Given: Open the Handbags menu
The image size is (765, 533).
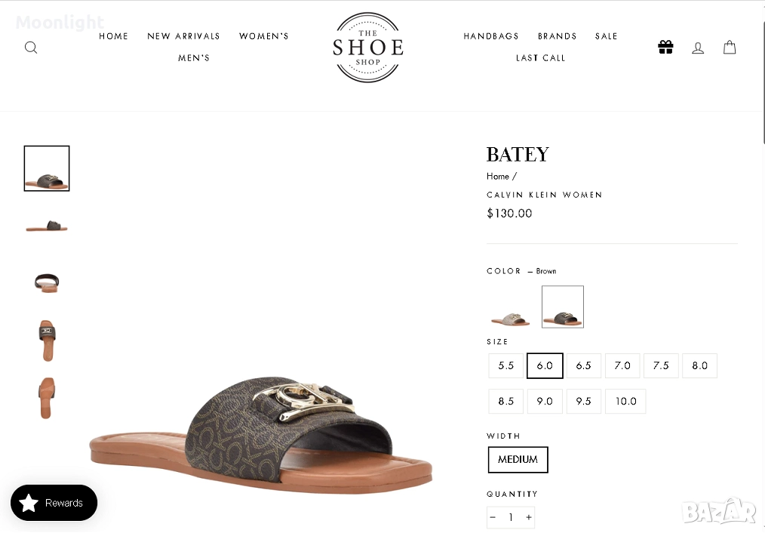Looking at the screenshot, I should coord(491,36).
